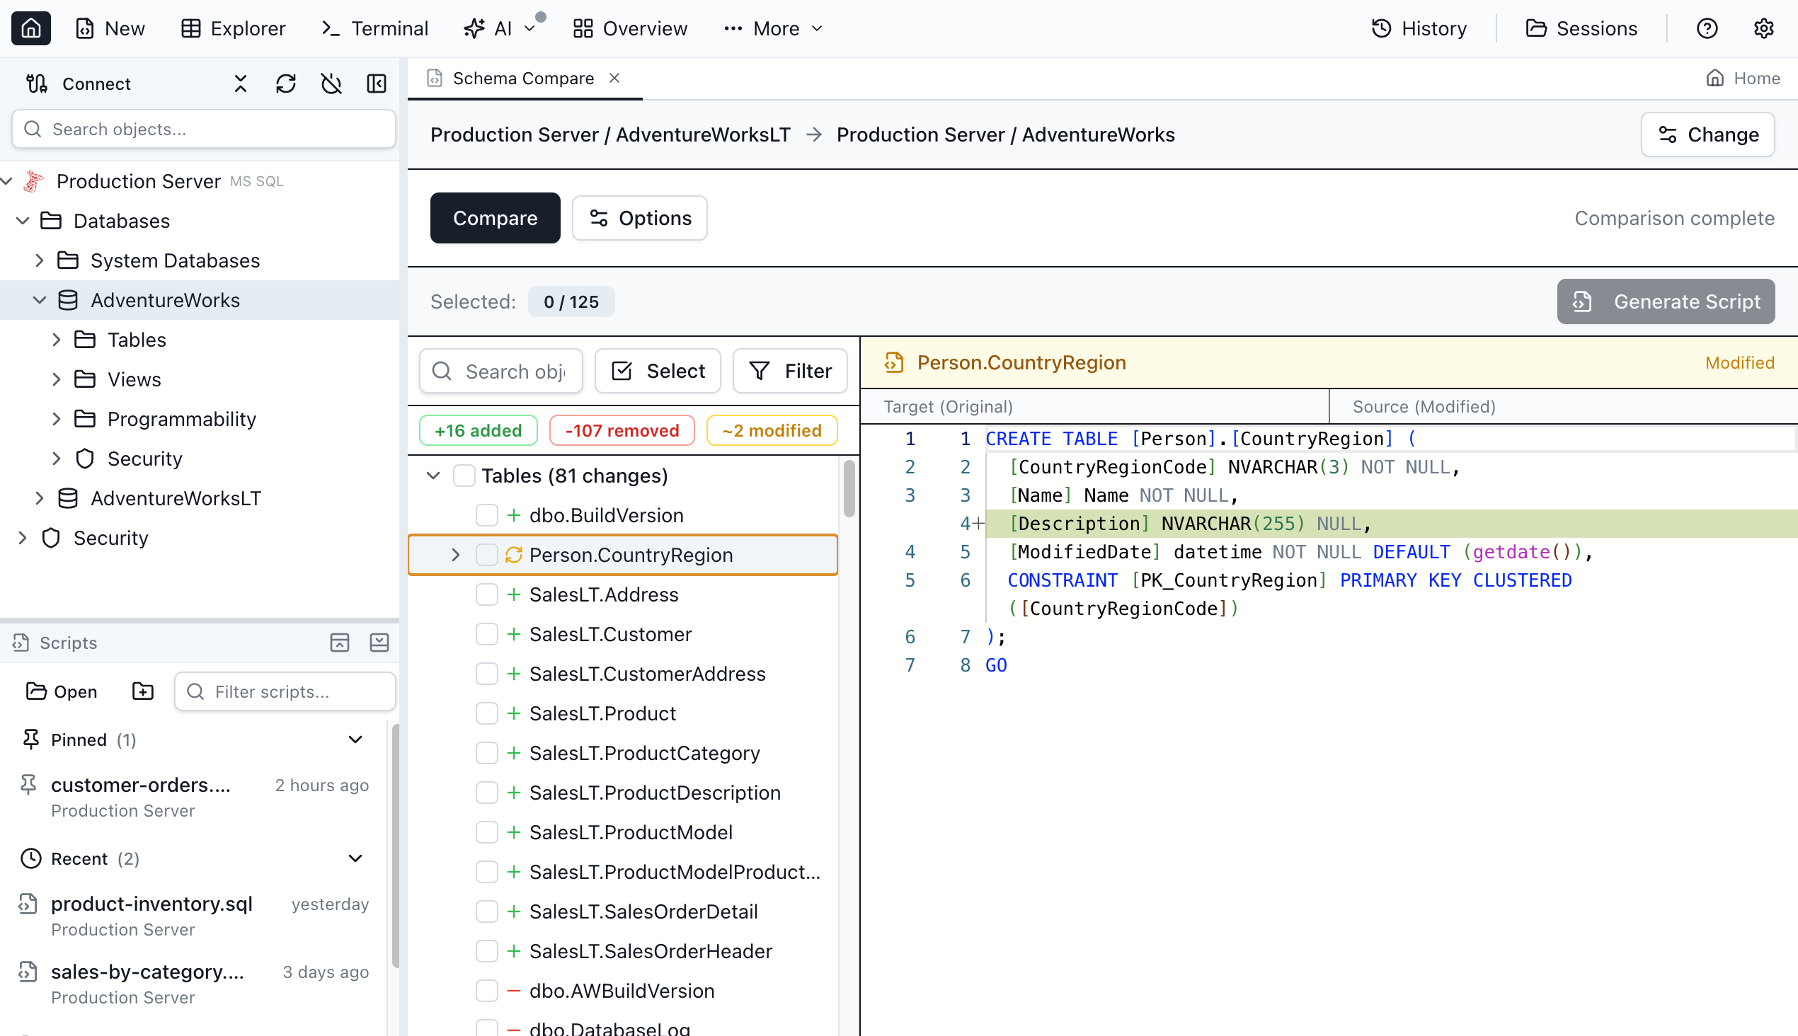Check the dbo.BuildVersion checkbox
The image size is (1798, 1036).
[487, 515]
